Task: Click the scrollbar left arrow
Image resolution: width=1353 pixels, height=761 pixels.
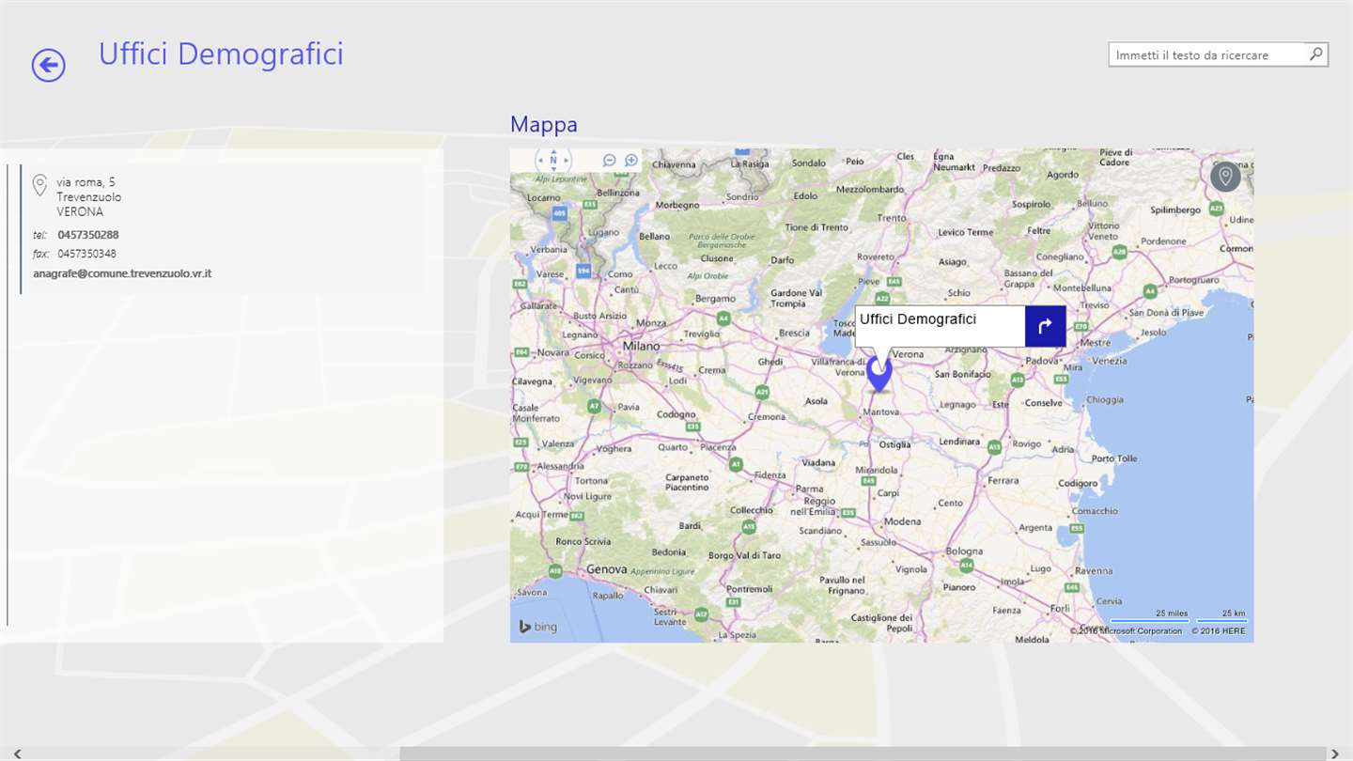Action: click(17, 753)
